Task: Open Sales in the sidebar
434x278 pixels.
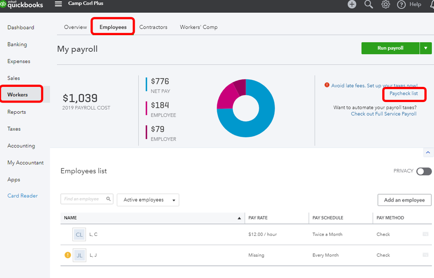Action: pos(13,78)
